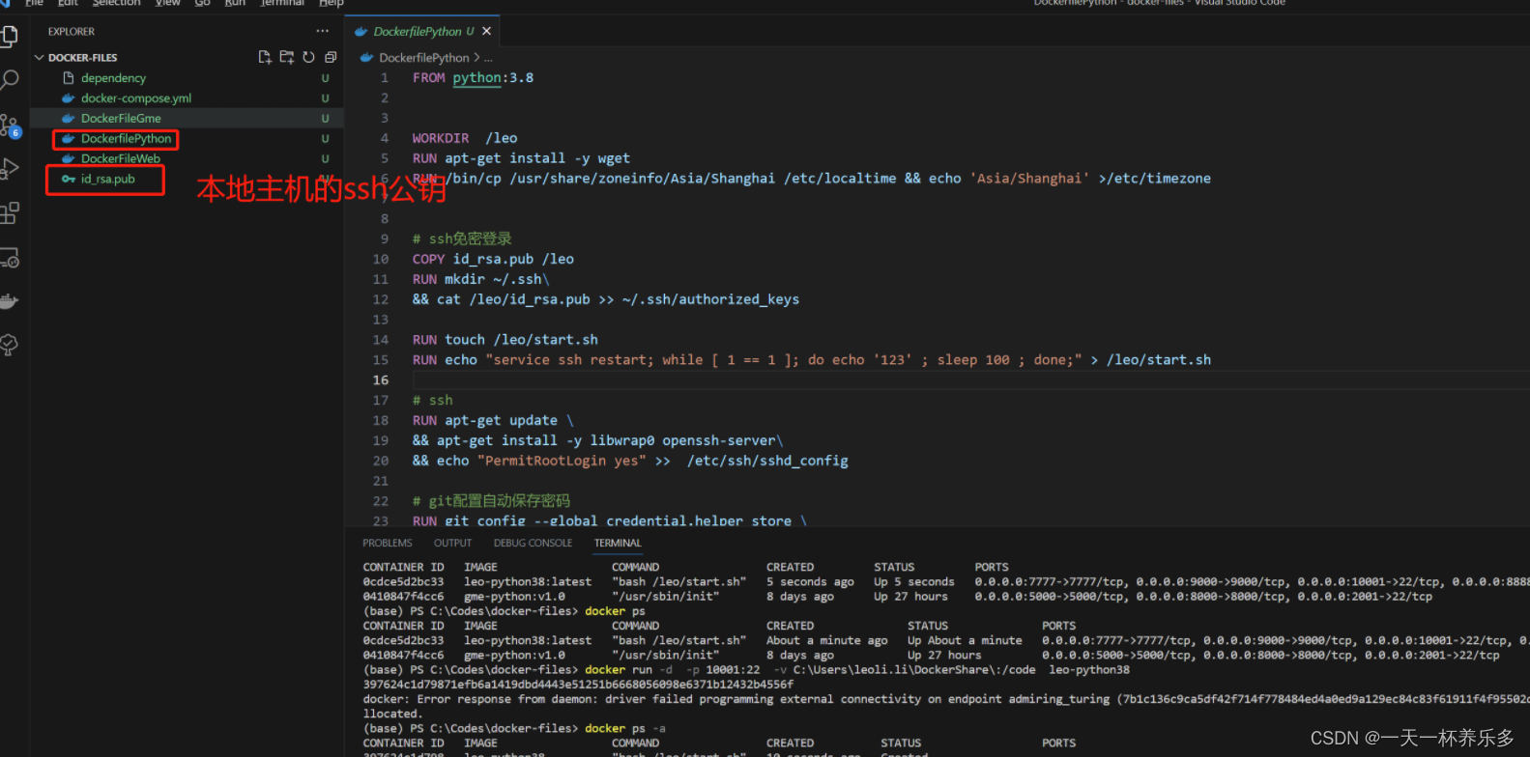
Task: Click container ID 0410847f4cc6 in terminal
Action: click(x=403, y=597)
